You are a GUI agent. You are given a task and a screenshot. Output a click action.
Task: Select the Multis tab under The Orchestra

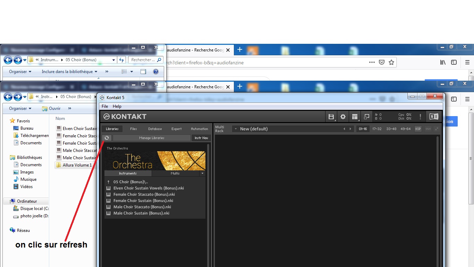point(175,173)
